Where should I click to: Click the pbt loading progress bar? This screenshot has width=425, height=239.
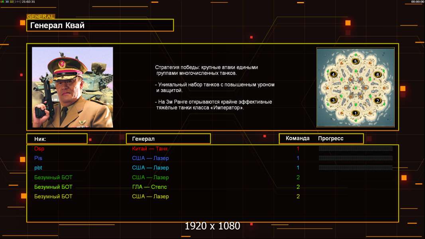tap(355, 168)
